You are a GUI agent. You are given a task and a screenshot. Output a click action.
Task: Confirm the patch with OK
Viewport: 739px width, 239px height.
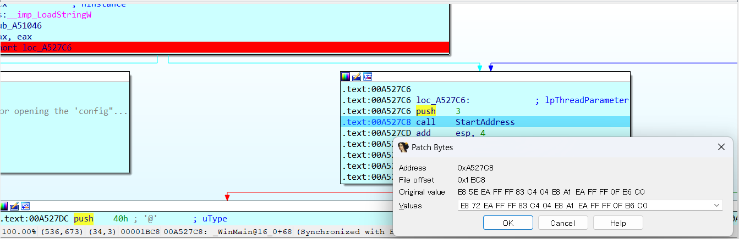[x=508, y=223]
